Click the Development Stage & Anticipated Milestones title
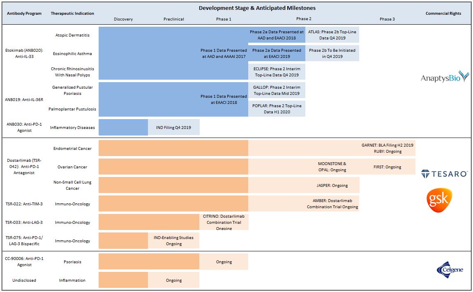Viewport: 473px width, 292px height. 258,7
